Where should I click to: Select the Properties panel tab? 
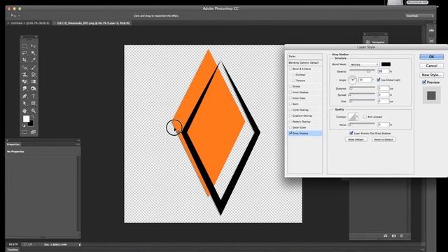[13, 144]
